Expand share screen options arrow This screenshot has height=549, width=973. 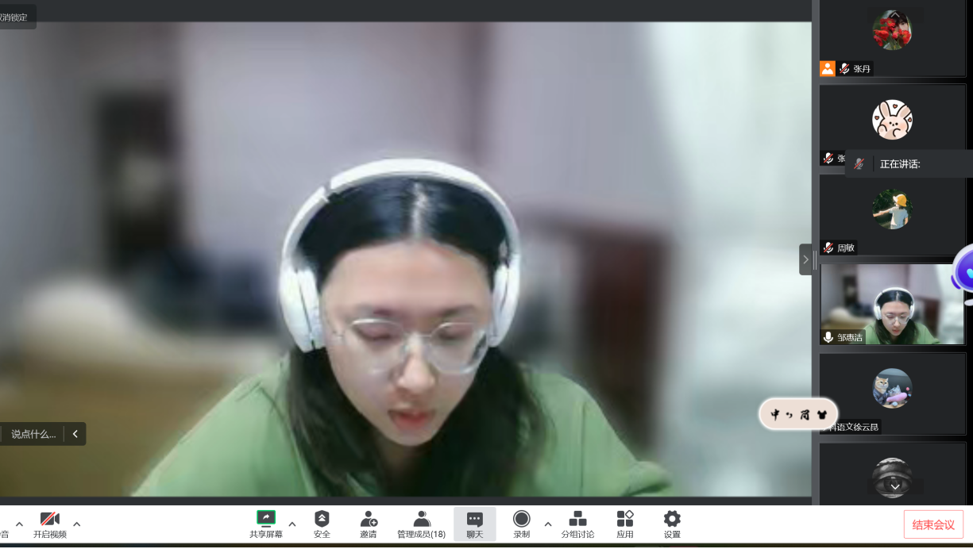point(292,524)
